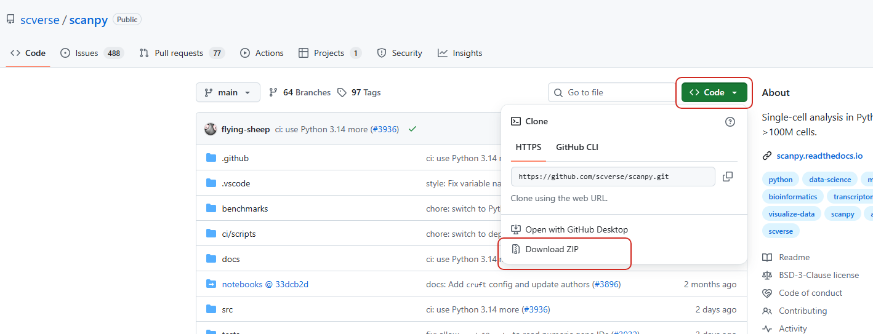The image size is (873, 334).
Task: Click the benchmarks folder icon
Action: pyautogui.click(x=211, y=209)
